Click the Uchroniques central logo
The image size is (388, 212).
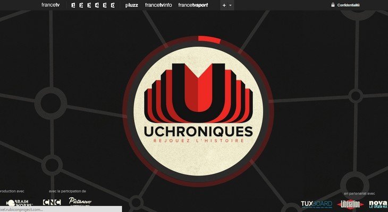(x=198, y=111)
